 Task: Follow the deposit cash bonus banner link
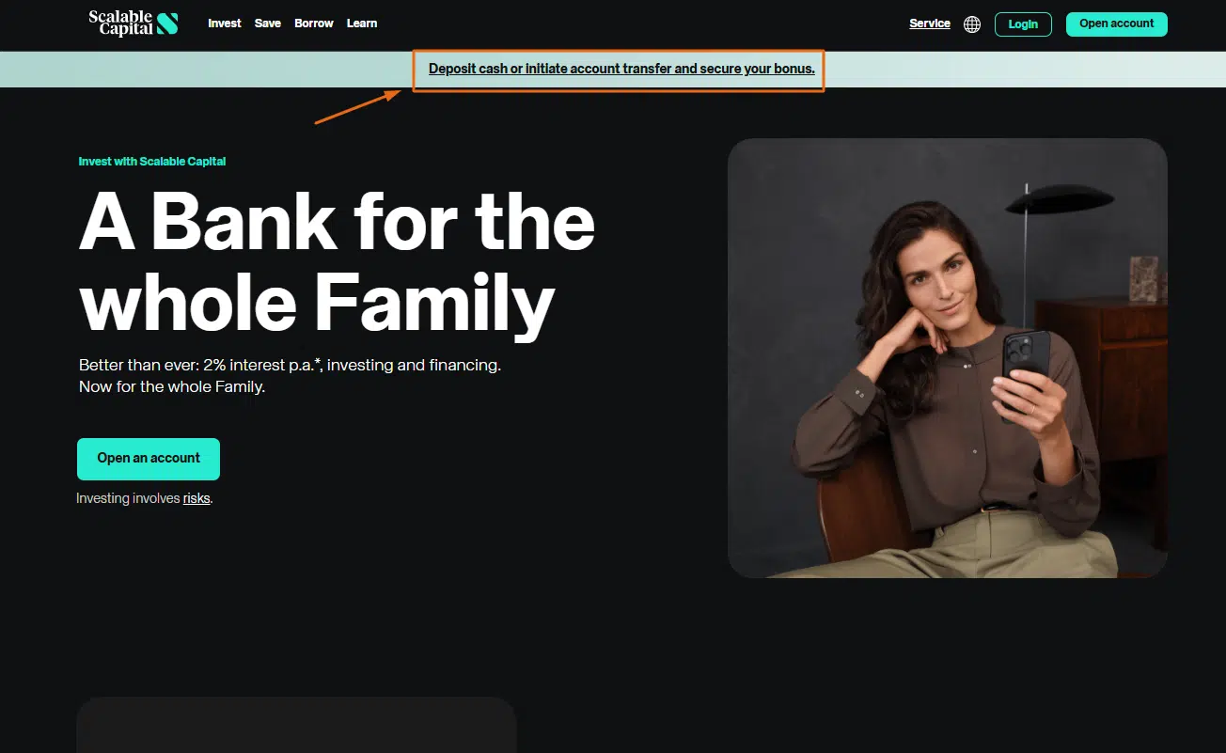point(621,69)
